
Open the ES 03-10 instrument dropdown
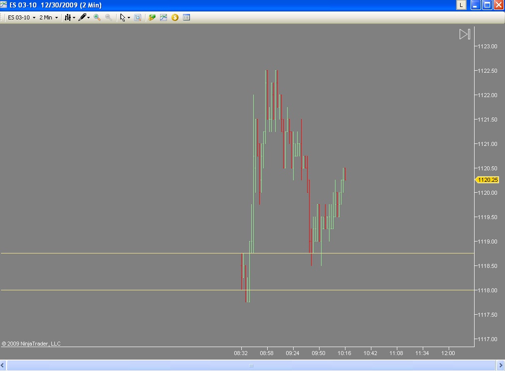tap(21, 17)
